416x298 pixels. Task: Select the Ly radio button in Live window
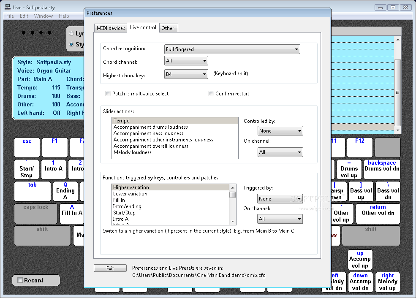pyautogui.click(x=71, y=33)
